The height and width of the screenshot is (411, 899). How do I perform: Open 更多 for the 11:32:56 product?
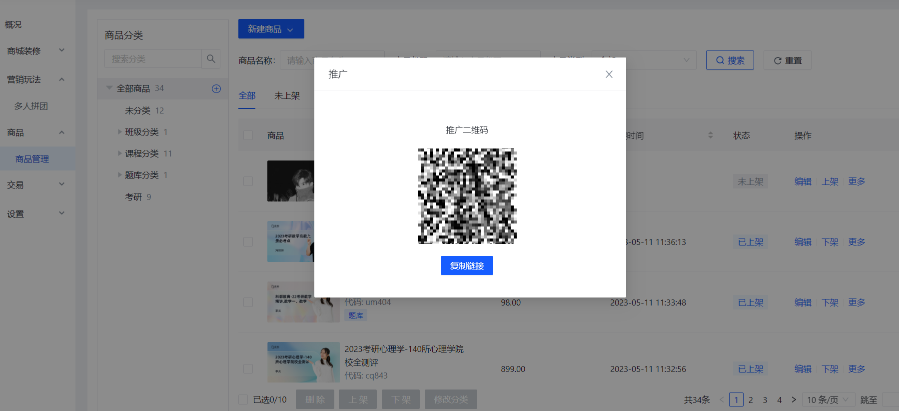[857, 369]
